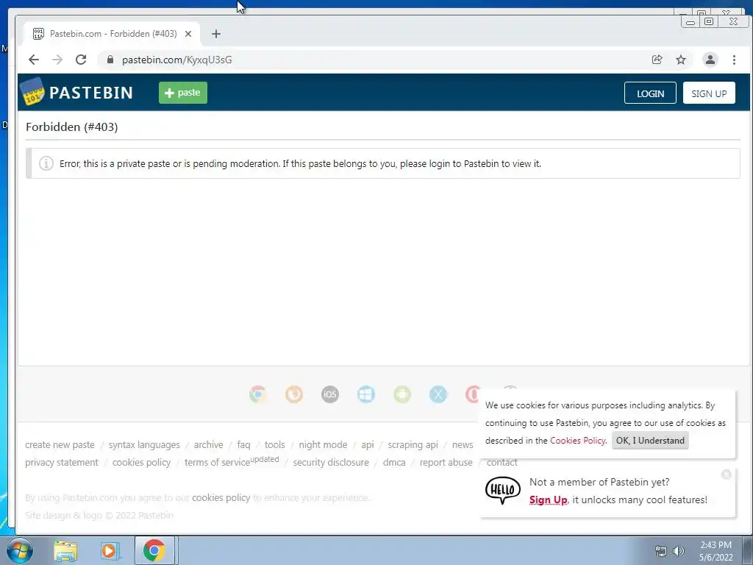Image resolution: width=753 pixels, height=565 pixels.
Task: Open the network tray icon
Action: tap(661, 551)
